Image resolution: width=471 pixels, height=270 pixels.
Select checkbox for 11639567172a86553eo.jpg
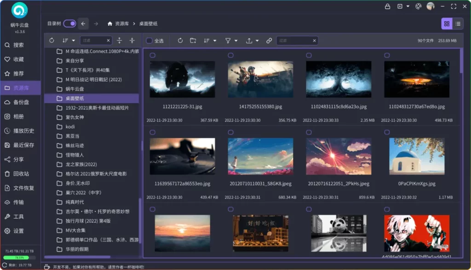(x=153, y=132)
